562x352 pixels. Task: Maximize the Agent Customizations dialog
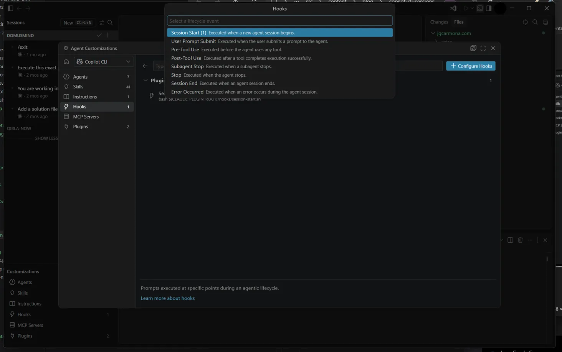pos(483,48)
